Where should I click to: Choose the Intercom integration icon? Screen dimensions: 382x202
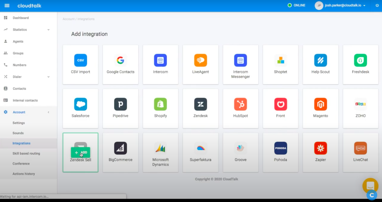(x=161, y=60)
